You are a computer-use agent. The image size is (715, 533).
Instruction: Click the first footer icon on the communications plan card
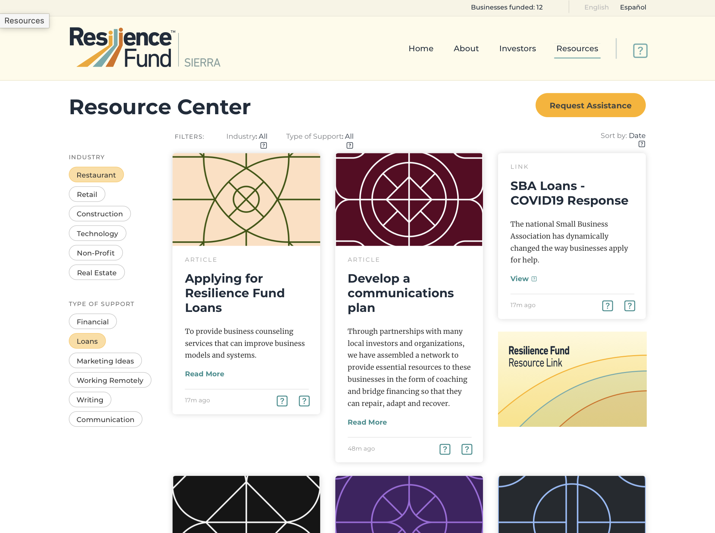point(445,449)
